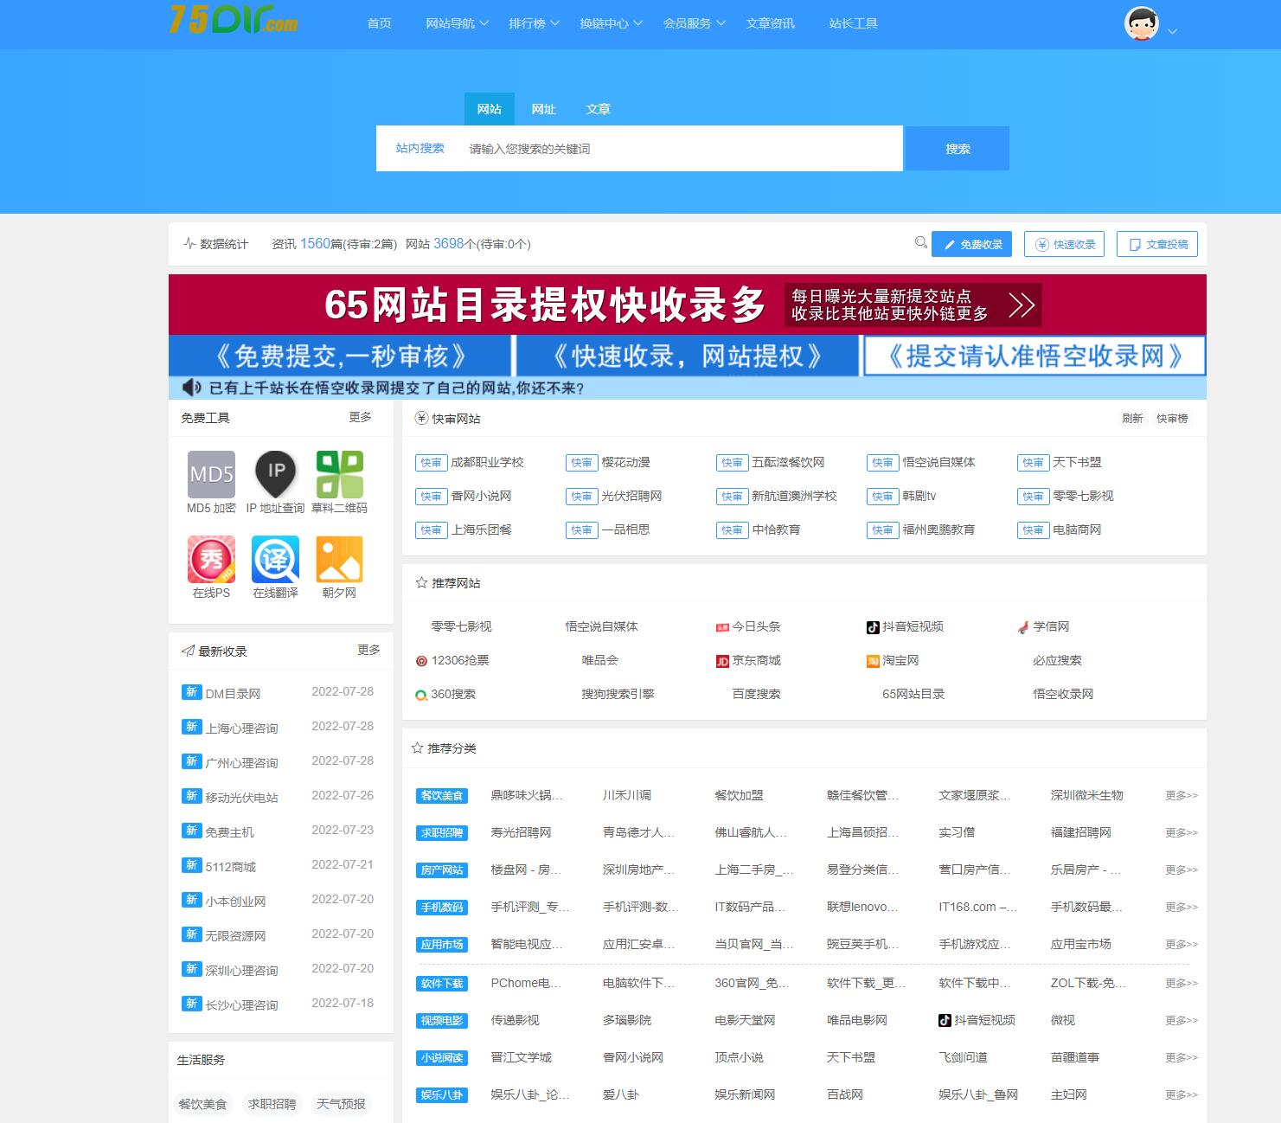The height and width of the screenshot is (1123, 1281).
Task: Click the 抖音短视频 icon in 推荐网站
Action: pos(873,627)
